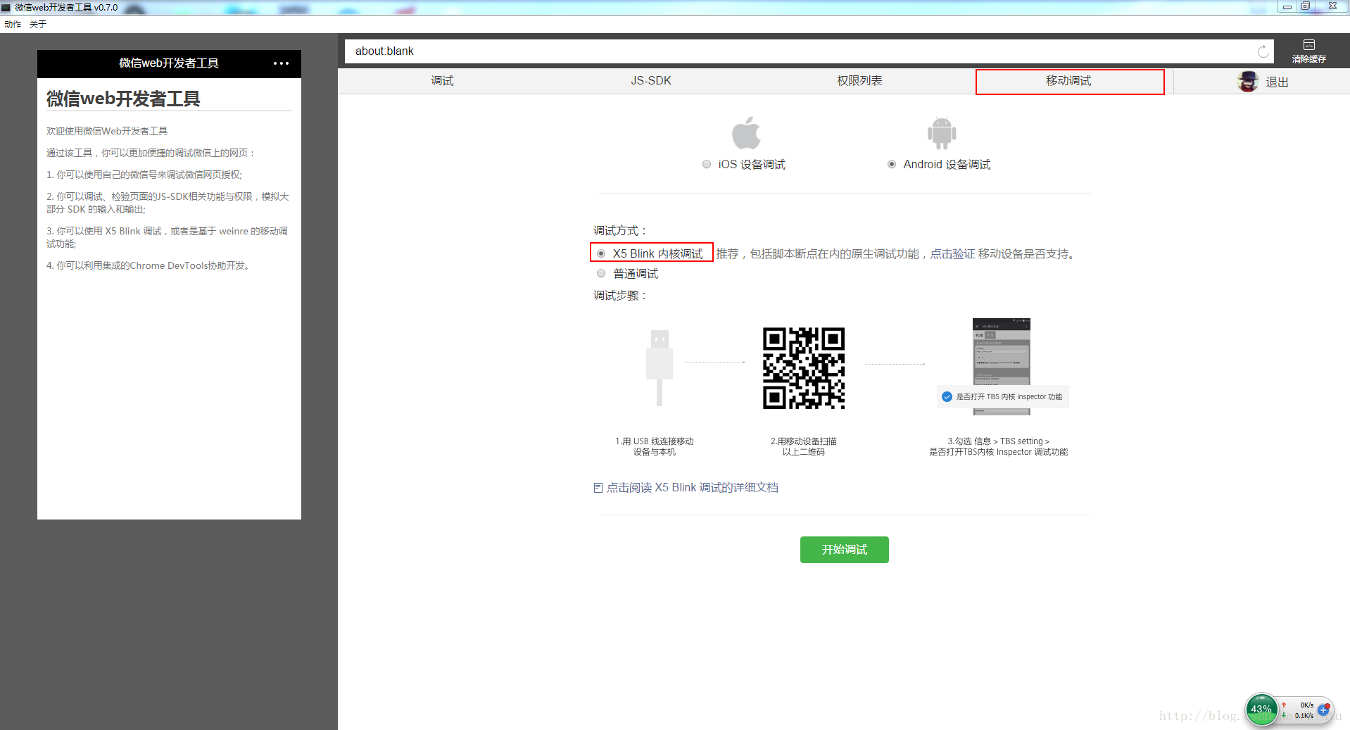
Task: Open the 动作 menu
Action: click(13, 25)
